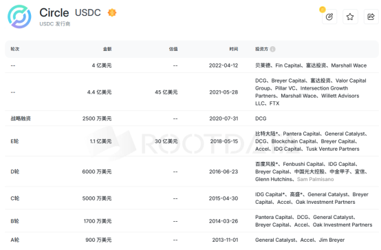Open investor 高盛 in C轮 row
This screenshot has height=250, width=381.
[x=296, y=194]
